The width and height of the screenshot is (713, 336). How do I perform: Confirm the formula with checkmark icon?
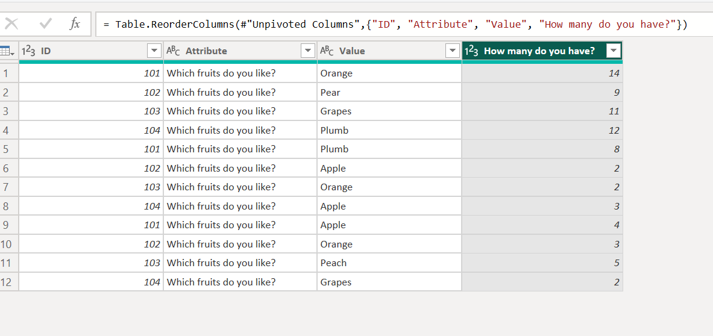point(45,24)
